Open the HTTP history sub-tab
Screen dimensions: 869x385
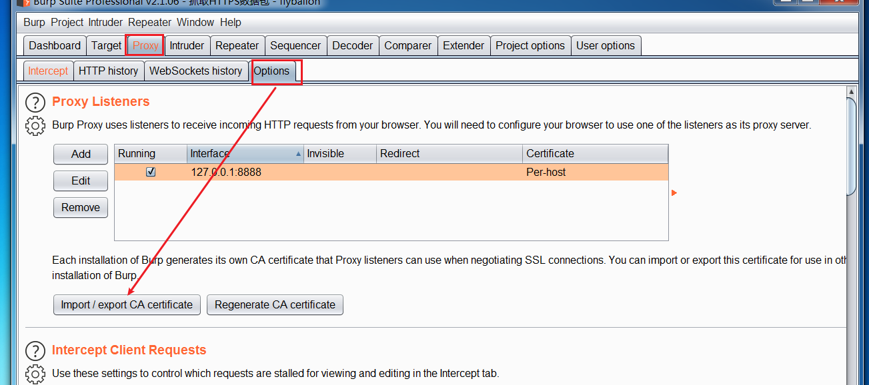click(108, 71)
